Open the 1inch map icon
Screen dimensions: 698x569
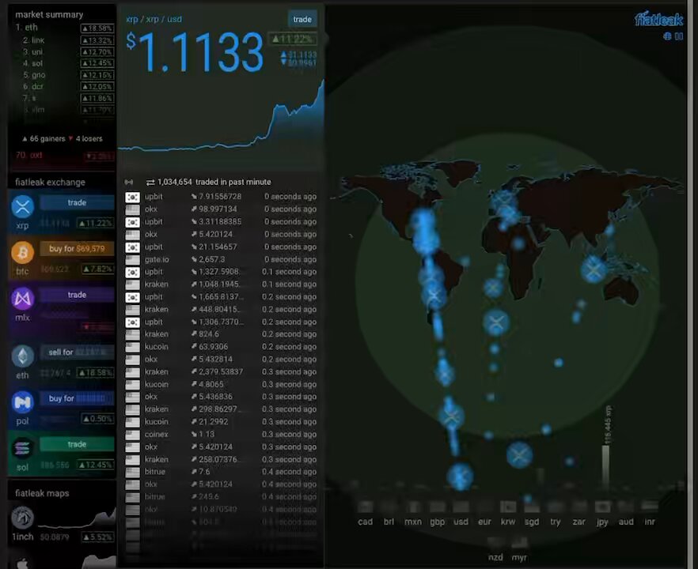pos(22,518)
